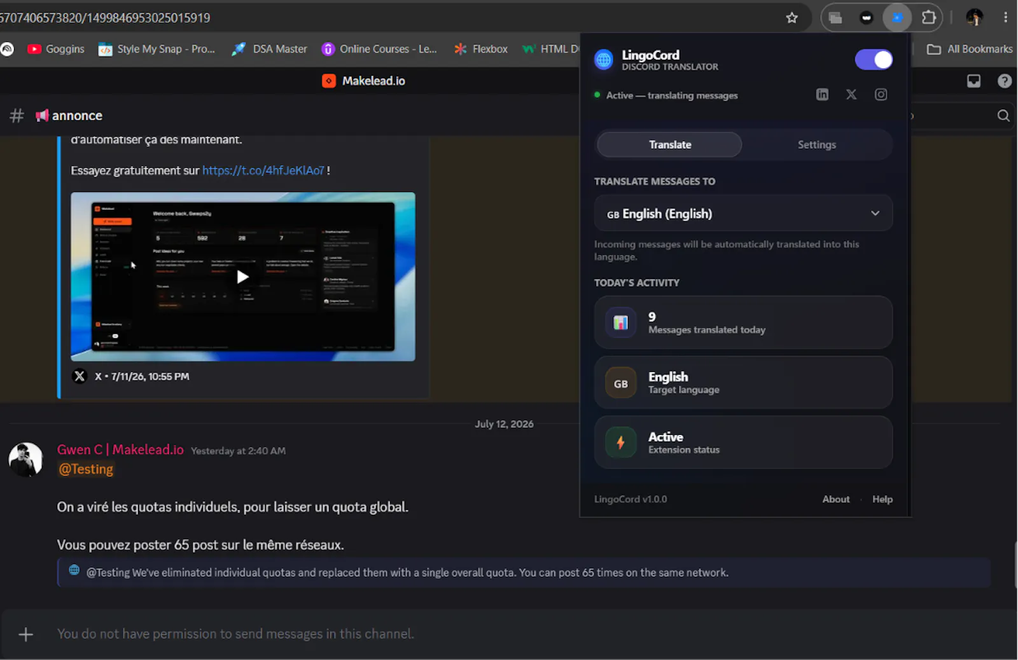The image size is (1018, 660).
Task: Click the English Target language card
Action: [743, 383]
